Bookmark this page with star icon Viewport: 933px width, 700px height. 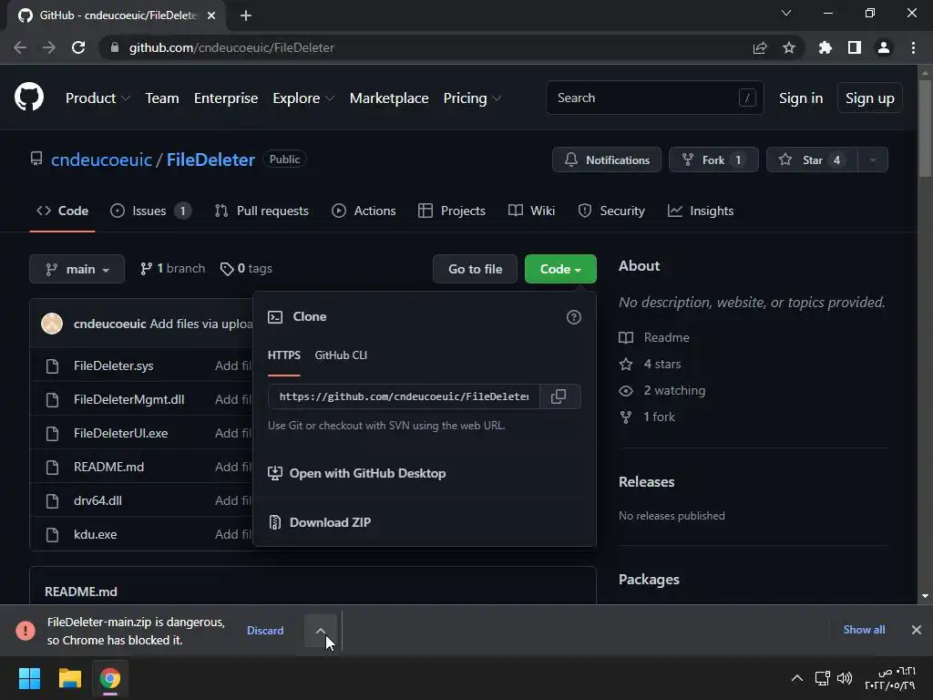click(789, 47)
